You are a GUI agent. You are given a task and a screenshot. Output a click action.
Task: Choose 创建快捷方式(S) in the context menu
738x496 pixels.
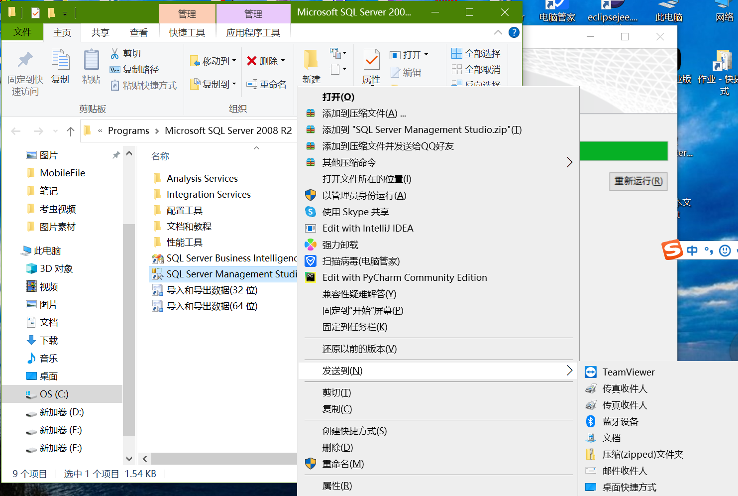coord(354,431)
